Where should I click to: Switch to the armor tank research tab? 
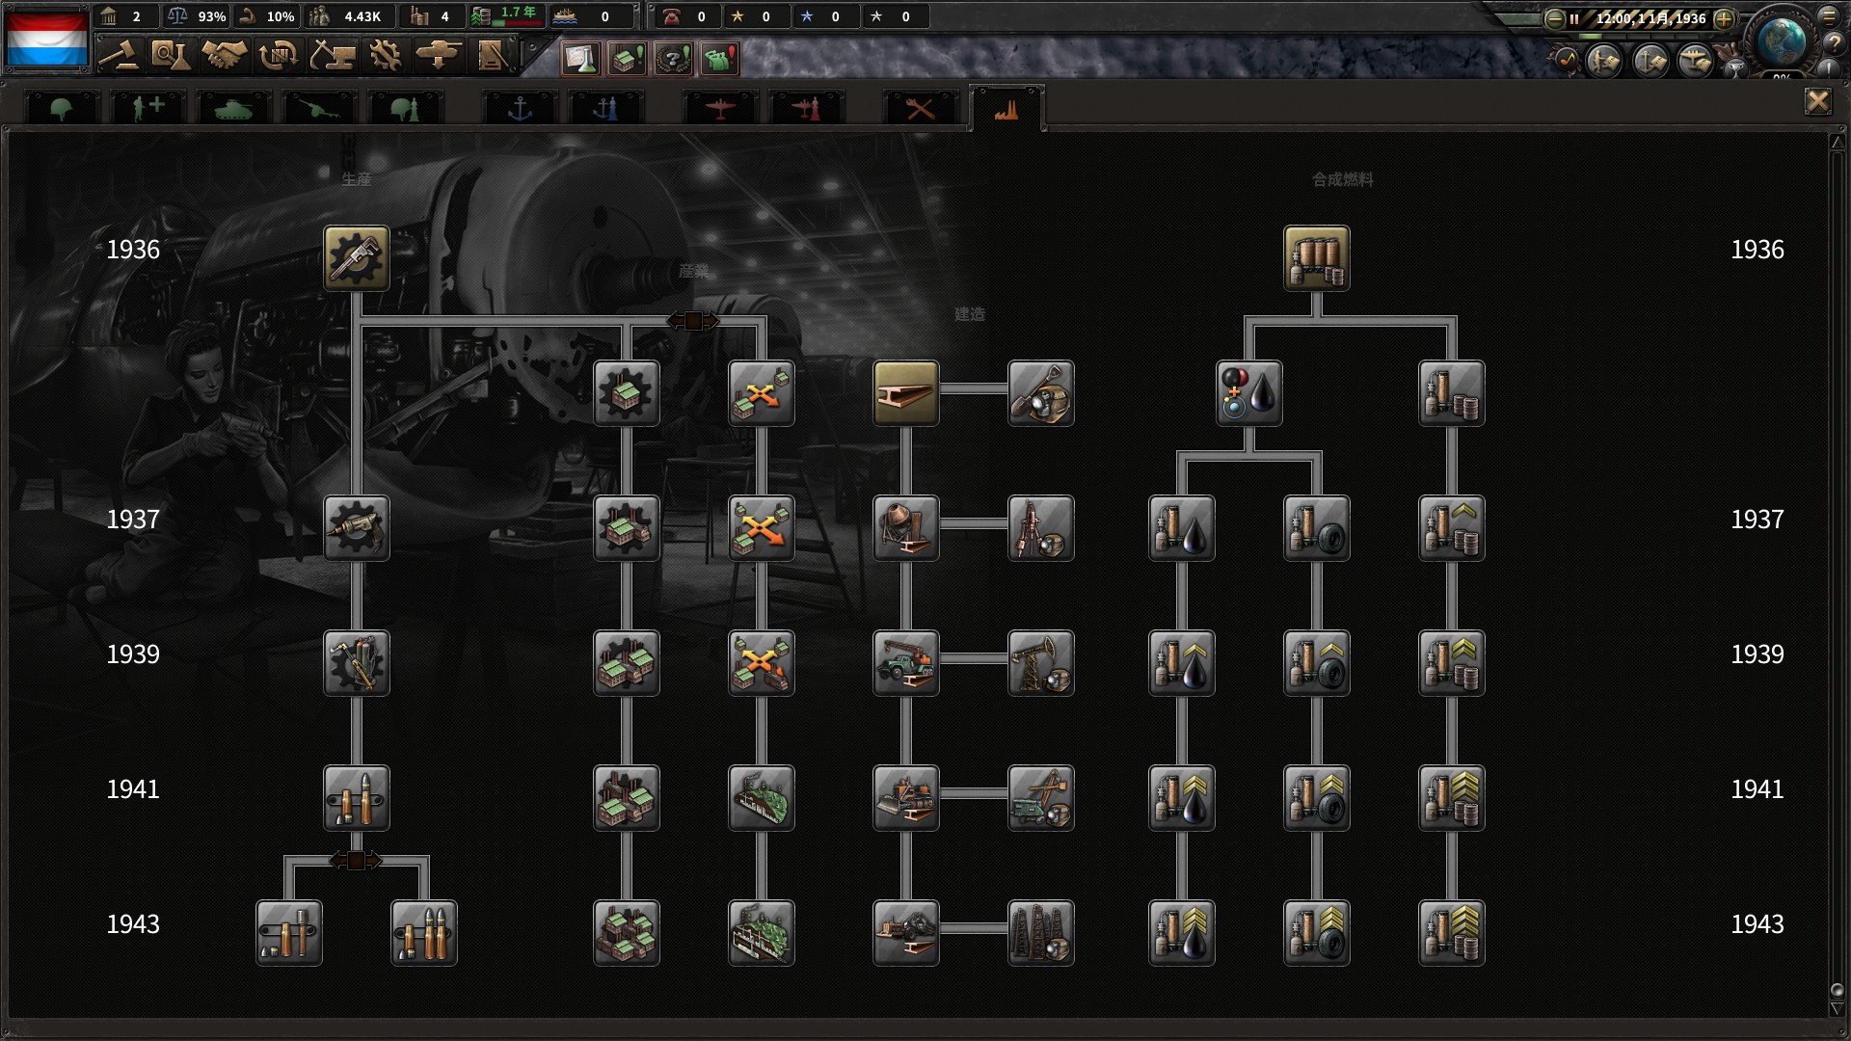[x=232, y=108]
